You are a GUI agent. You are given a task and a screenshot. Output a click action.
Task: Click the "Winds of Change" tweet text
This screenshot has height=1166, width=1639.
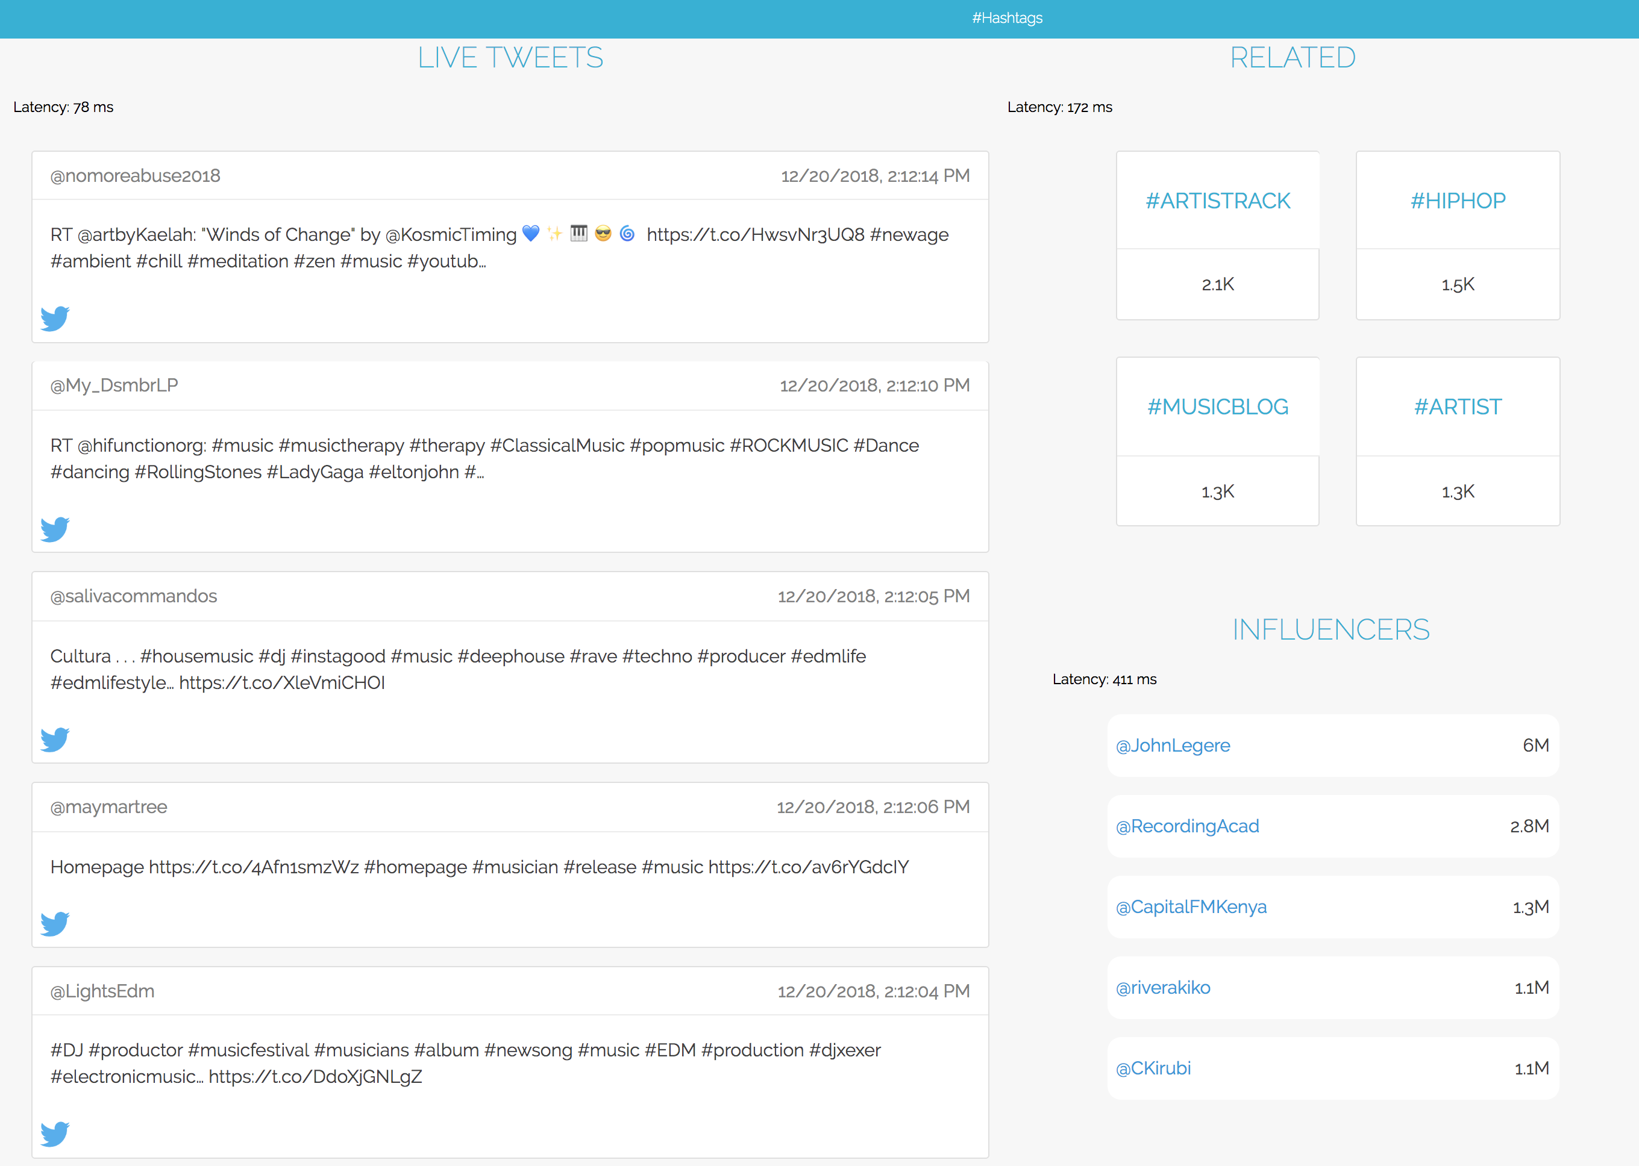click(499, 248)
